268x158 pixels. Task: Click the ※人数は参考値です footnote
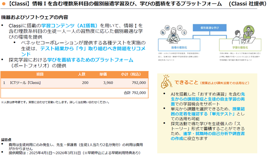click(x=55, y=102)
